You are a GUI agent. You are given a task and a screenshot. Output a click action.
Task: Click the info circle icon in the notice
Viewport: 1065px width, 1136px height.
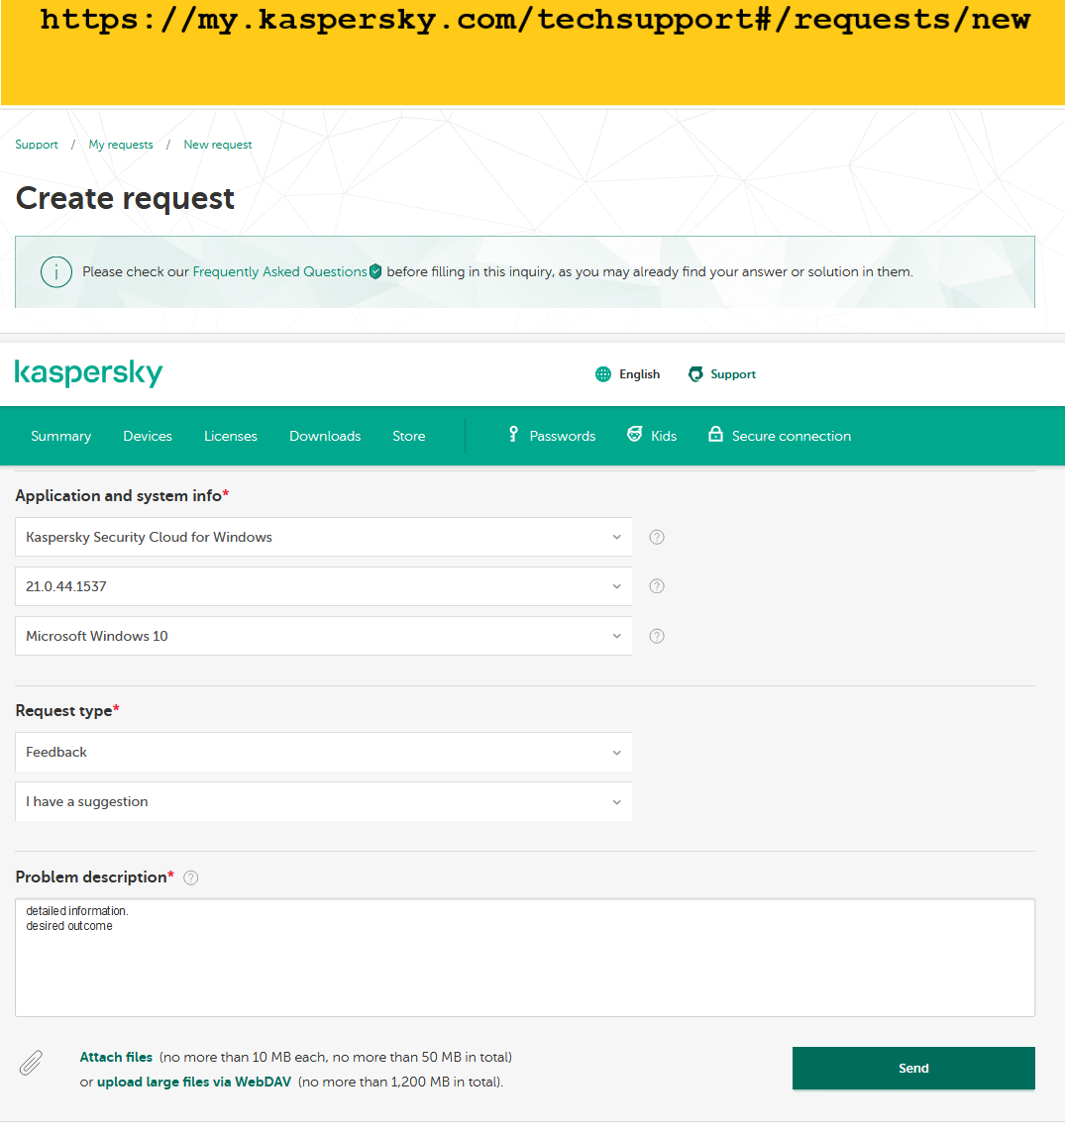click(x=55, y=272)
